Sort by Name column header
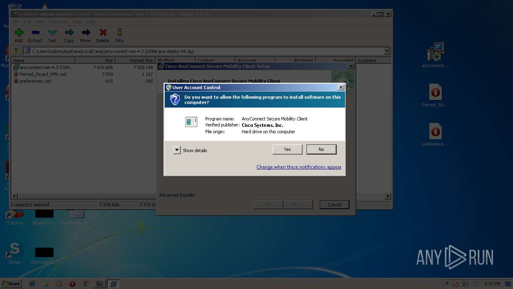Image resolution: width=513 pixels, height=289 pixels. [x=43, y=61]
